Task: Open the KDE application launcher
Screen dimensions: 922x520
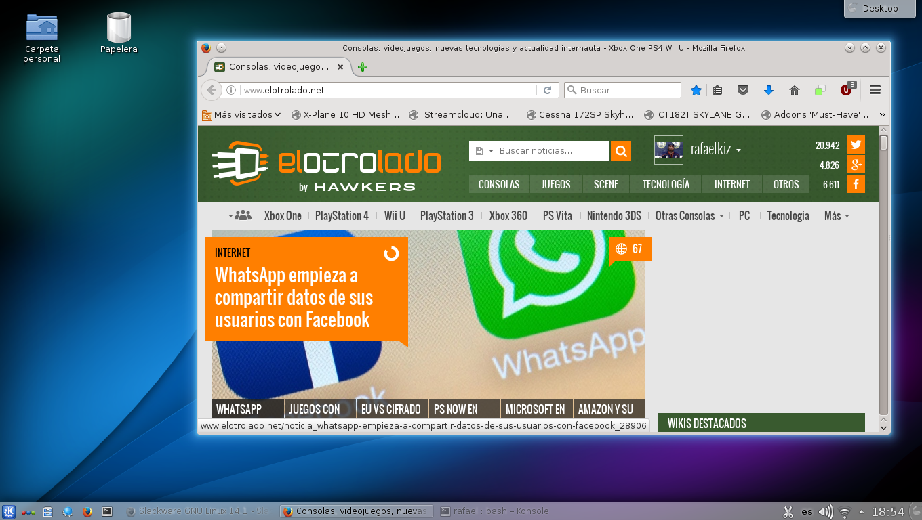Action: (x=9, y=511)
